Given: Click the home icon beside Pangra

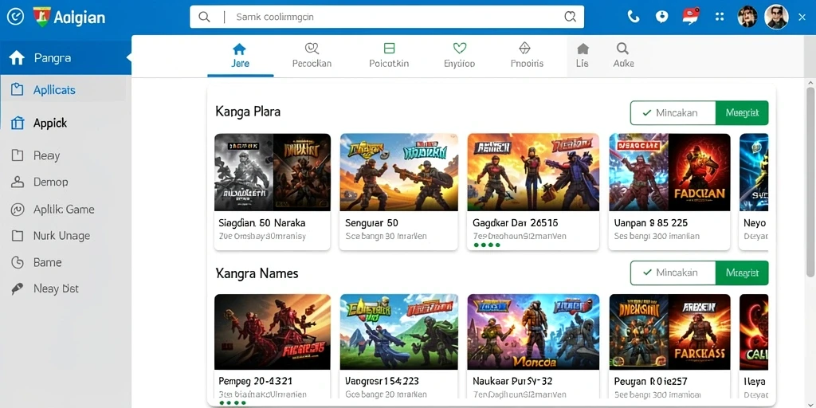Looking at the screenshot, I should point(18,57).
